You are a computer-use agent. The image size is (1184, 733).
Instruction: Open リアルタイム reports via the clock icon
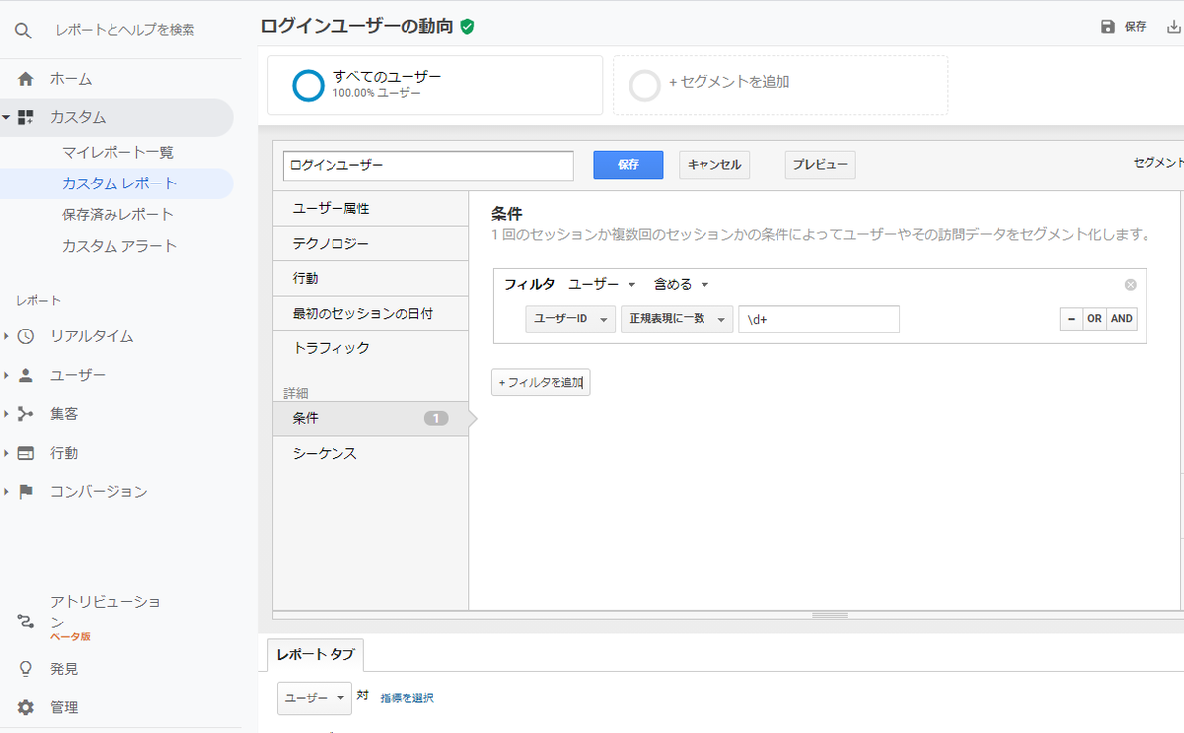click(x=24, y=335)
